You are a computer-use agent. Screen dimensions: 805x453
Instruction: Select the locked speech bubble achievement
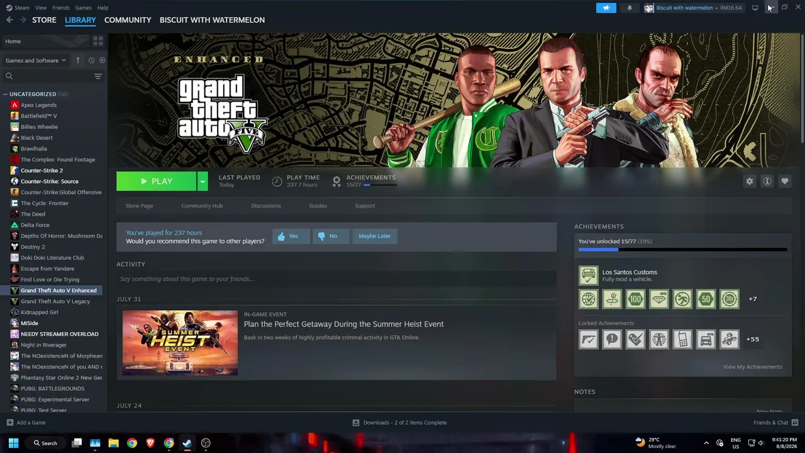612,339
